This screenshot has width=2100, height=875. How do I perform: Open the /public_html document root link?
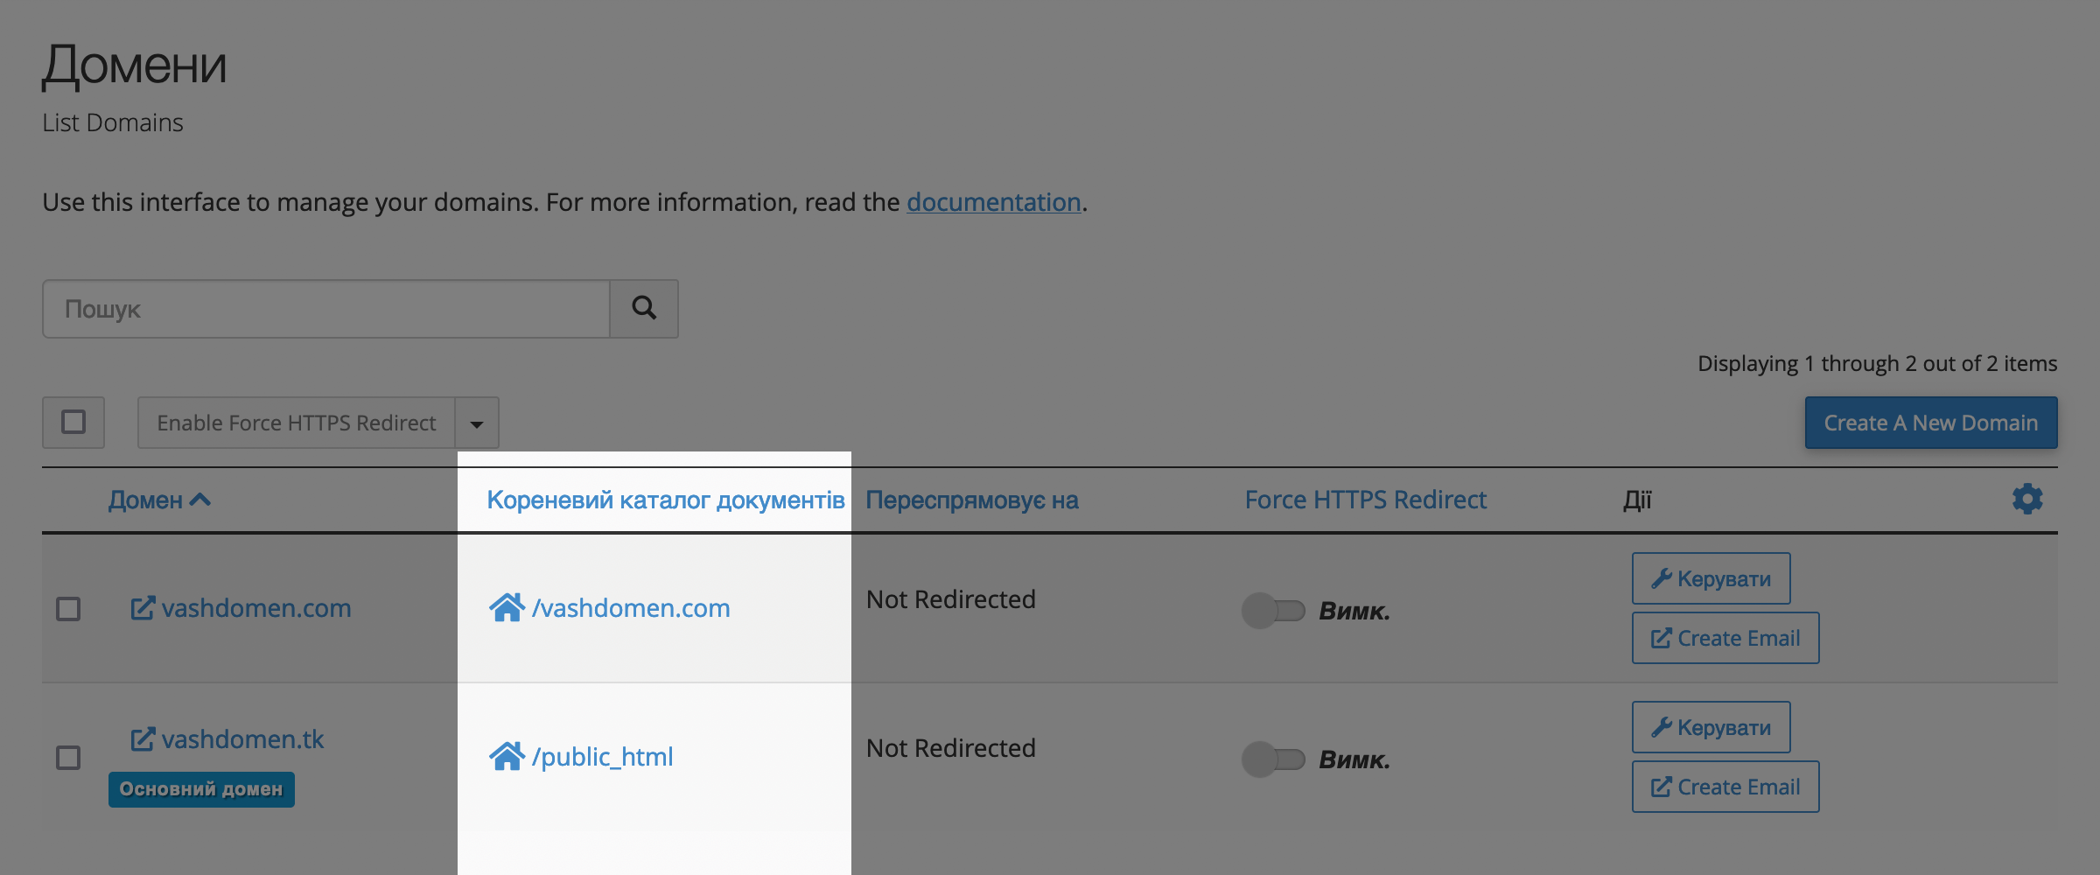(603, 756)
